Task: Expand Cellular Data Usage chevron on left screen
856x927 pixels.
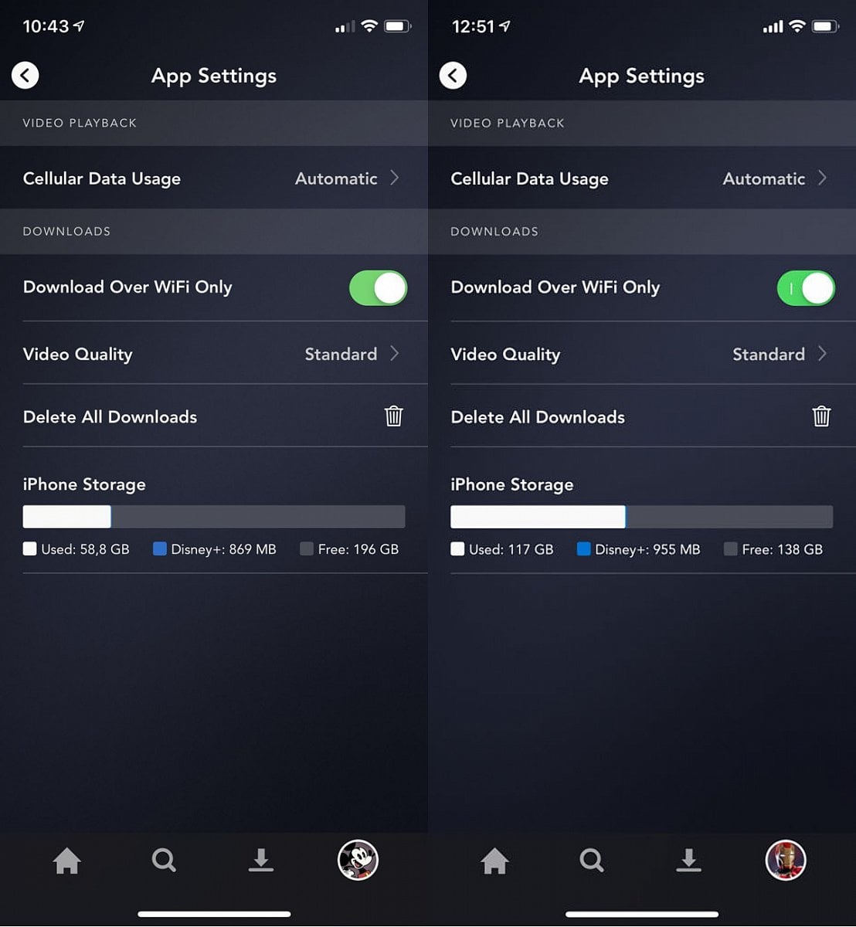Action: point(395,178)
